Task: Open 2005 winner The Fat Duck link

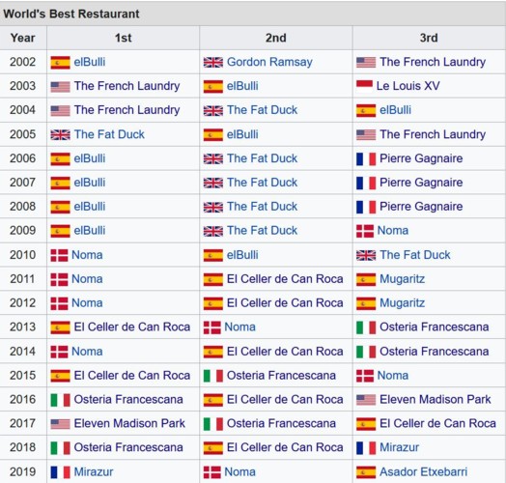Action: tap(109, 134)
